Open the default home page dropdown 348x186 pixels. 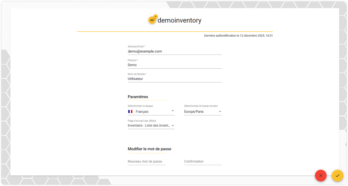151,126
